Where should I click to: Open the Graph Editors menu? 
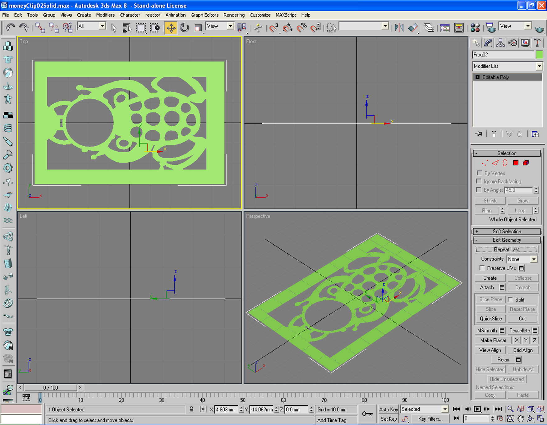(204, 15)
